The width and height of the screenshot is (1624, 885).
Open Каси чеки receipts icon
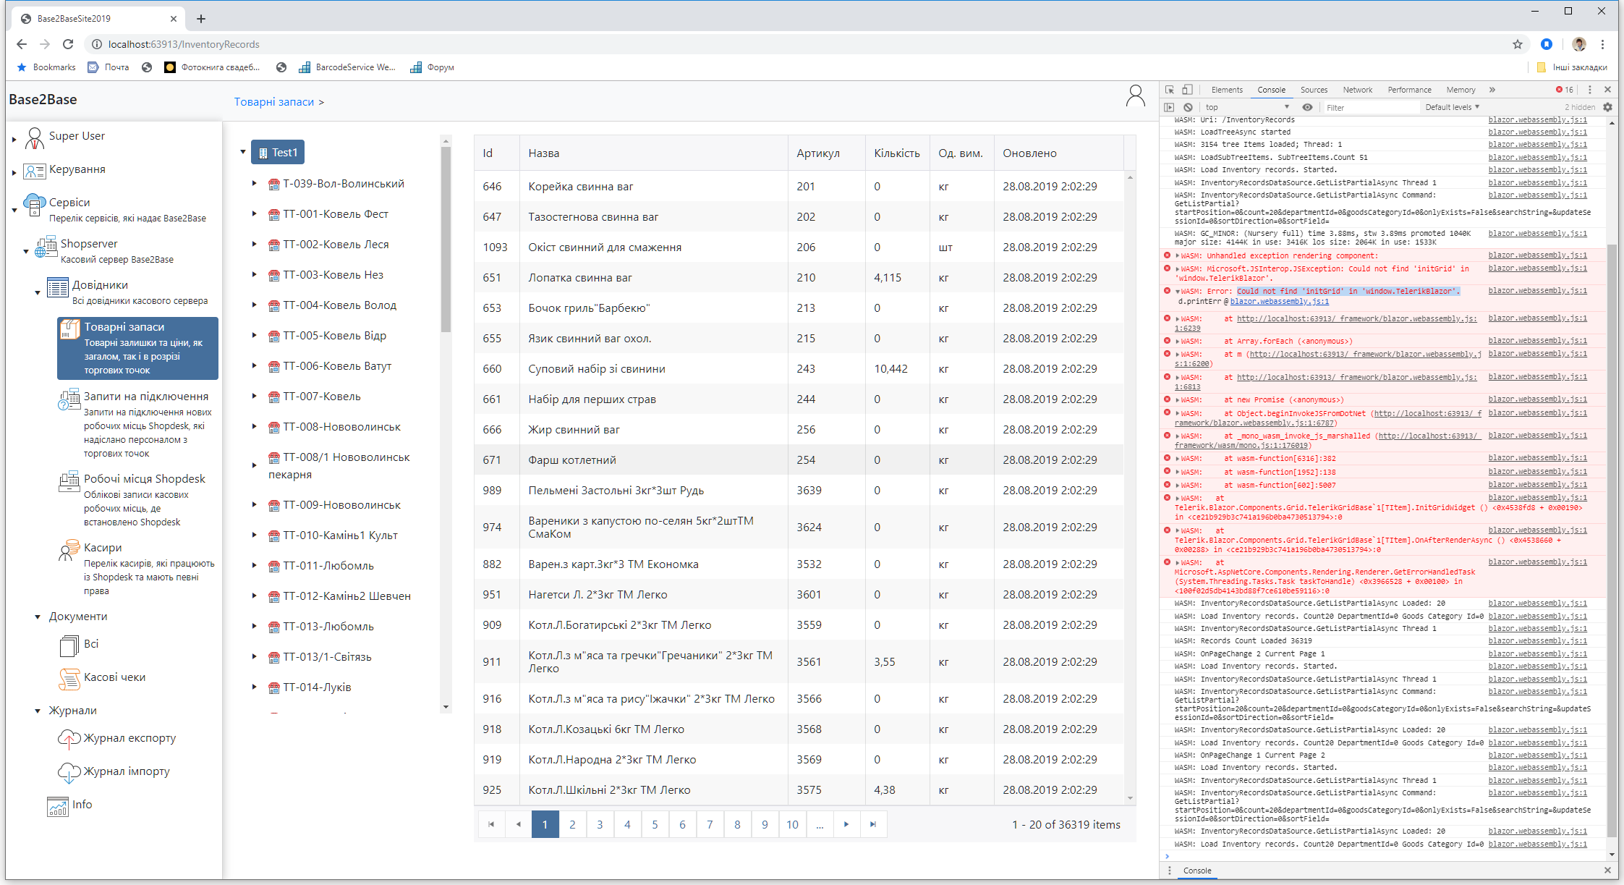coord(69,677)
